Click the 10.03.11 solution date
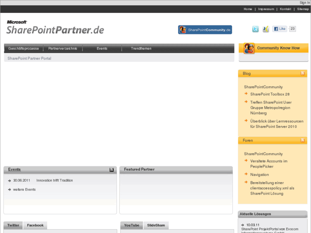Image resolution: width=311 pixels, height=233 pixels. click(x=253, y=225)
